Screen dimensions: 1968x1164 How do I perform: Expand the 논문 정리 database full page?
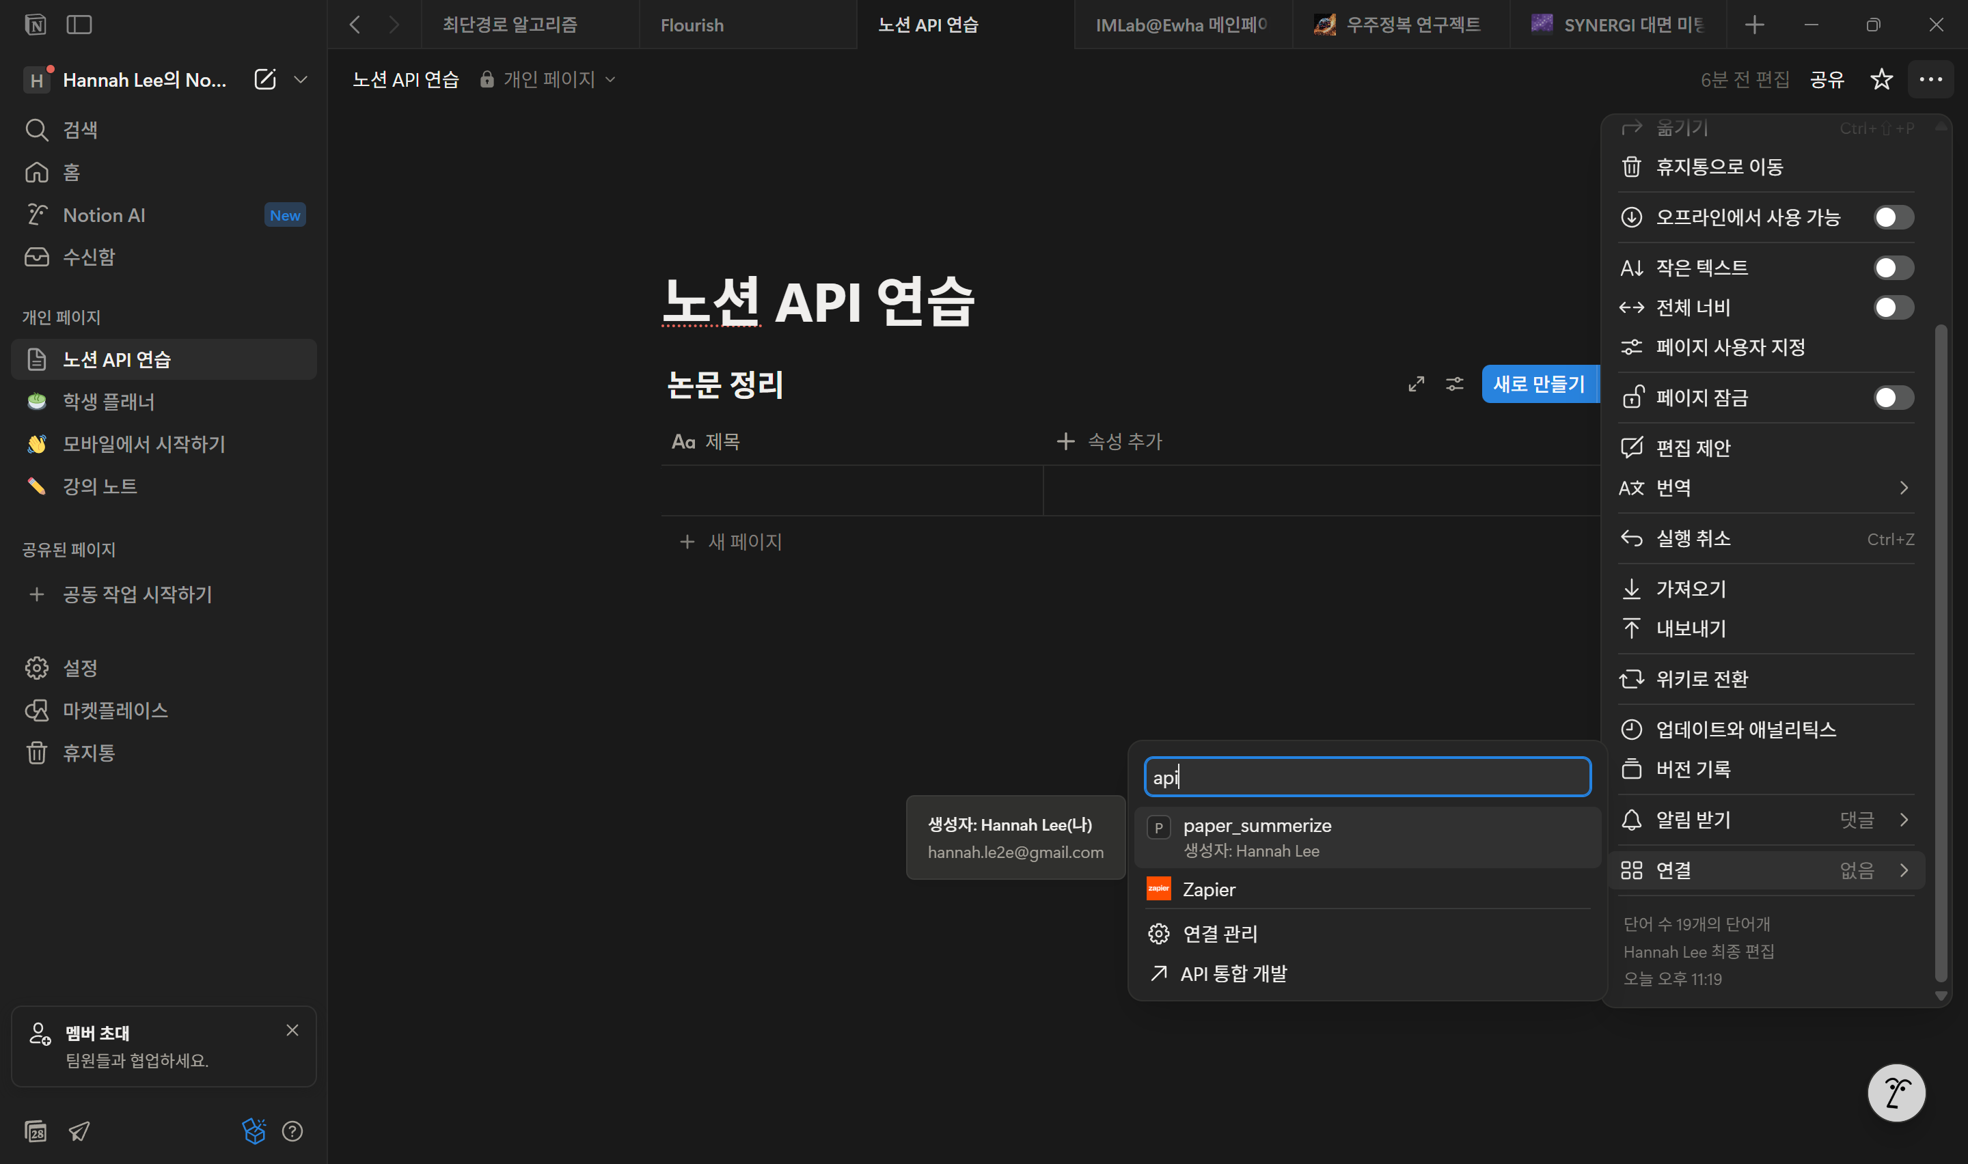point(1416,383)
